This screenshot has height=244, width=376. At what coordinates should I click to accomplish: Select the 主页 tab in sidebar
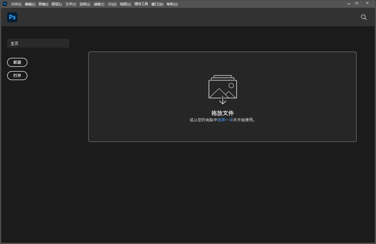38,43
